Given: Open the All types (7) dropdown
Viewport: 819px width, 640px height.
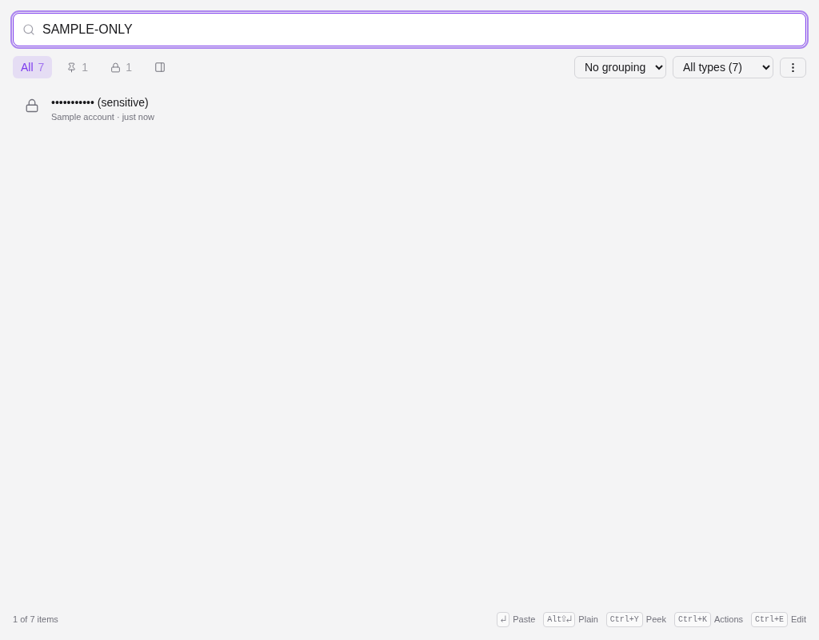Looking at the screenshot, I should 723,67.
